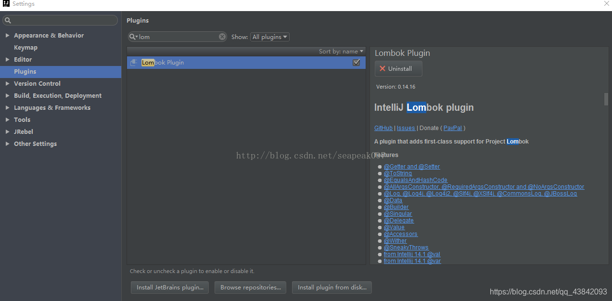Select Keymap in settings tree
This screenshot has width=612, height=301.
click(x=25, y=48)
